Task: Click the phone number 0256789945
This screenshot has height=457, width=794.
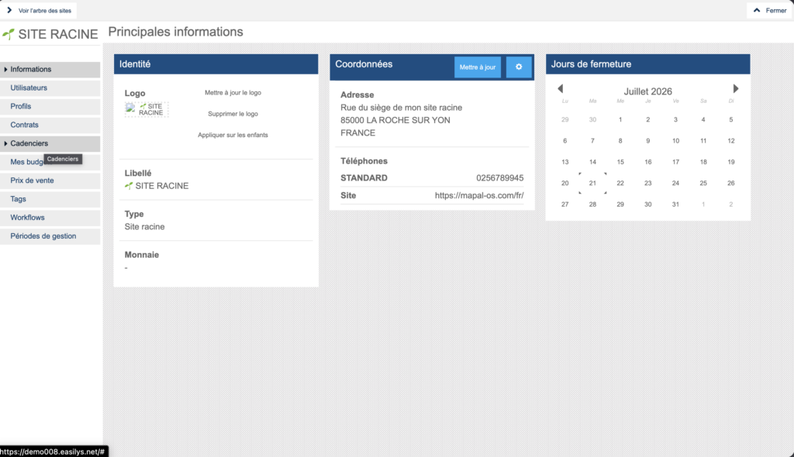Action: coord(500,178)
